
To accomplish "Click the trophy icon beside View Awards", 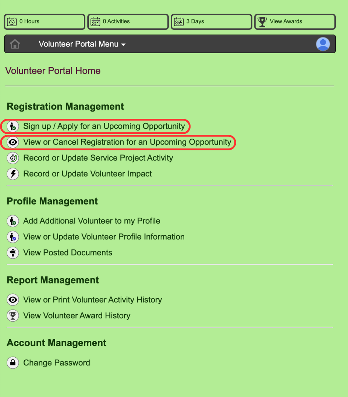I will click(262, 22).
